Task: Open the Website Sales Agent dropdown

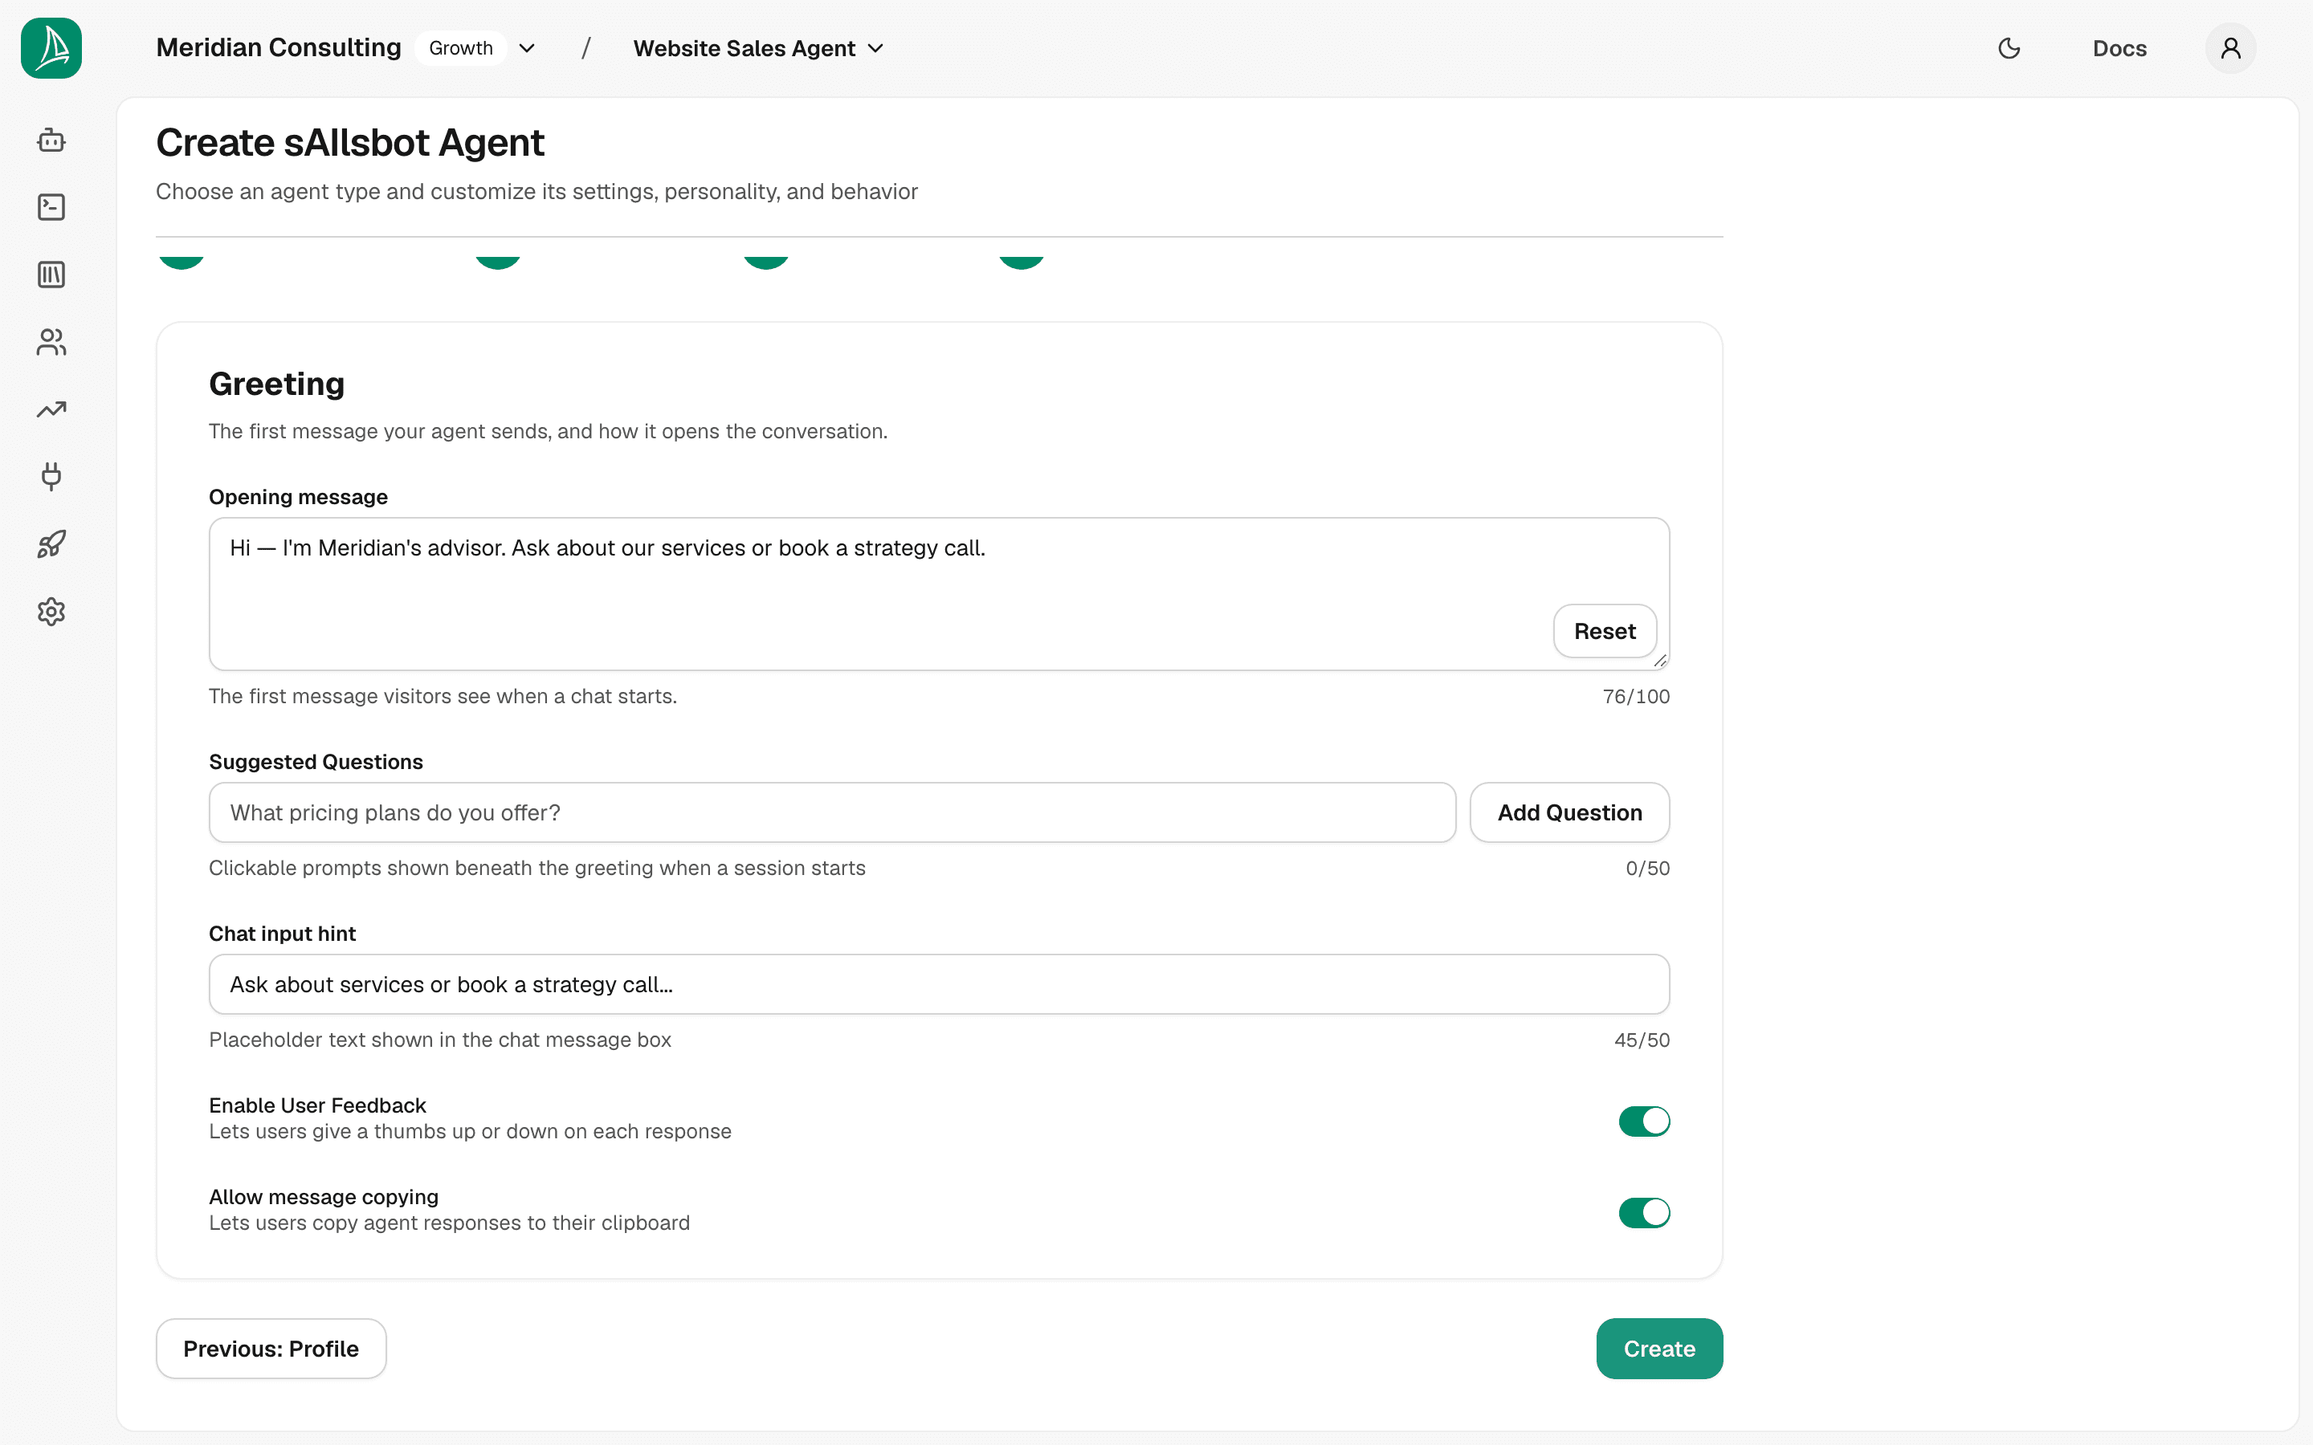Action: [759, 48]
